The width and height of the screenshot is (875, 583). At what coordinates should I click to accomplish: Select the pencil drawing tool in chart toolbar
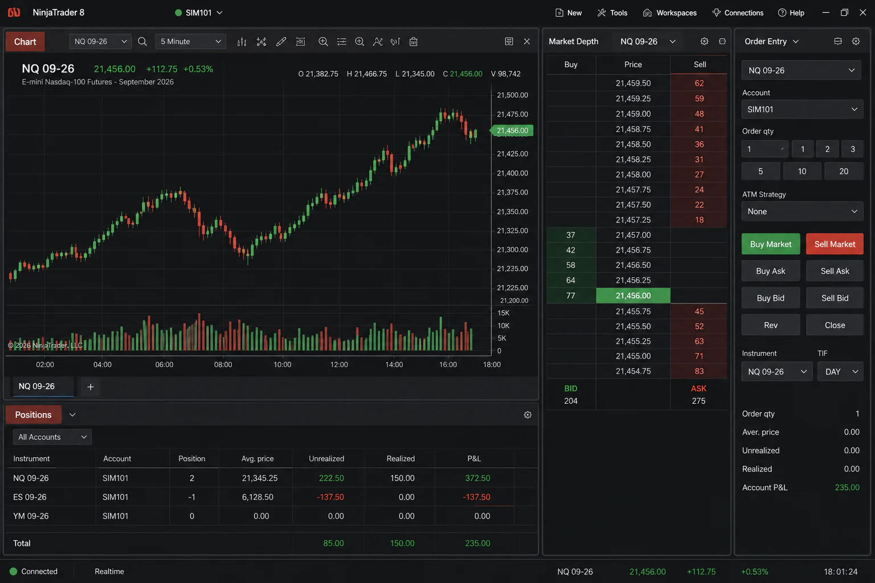click(x=281, y=42)
